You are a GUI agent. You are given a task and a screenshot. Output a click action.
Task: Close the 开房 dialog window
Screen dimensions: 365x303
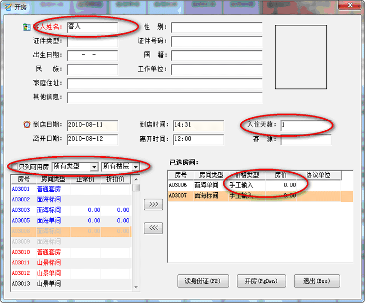pos(350,5)
